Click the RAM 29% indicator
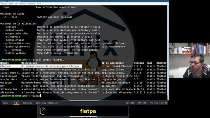 click(x=142, y=103)
